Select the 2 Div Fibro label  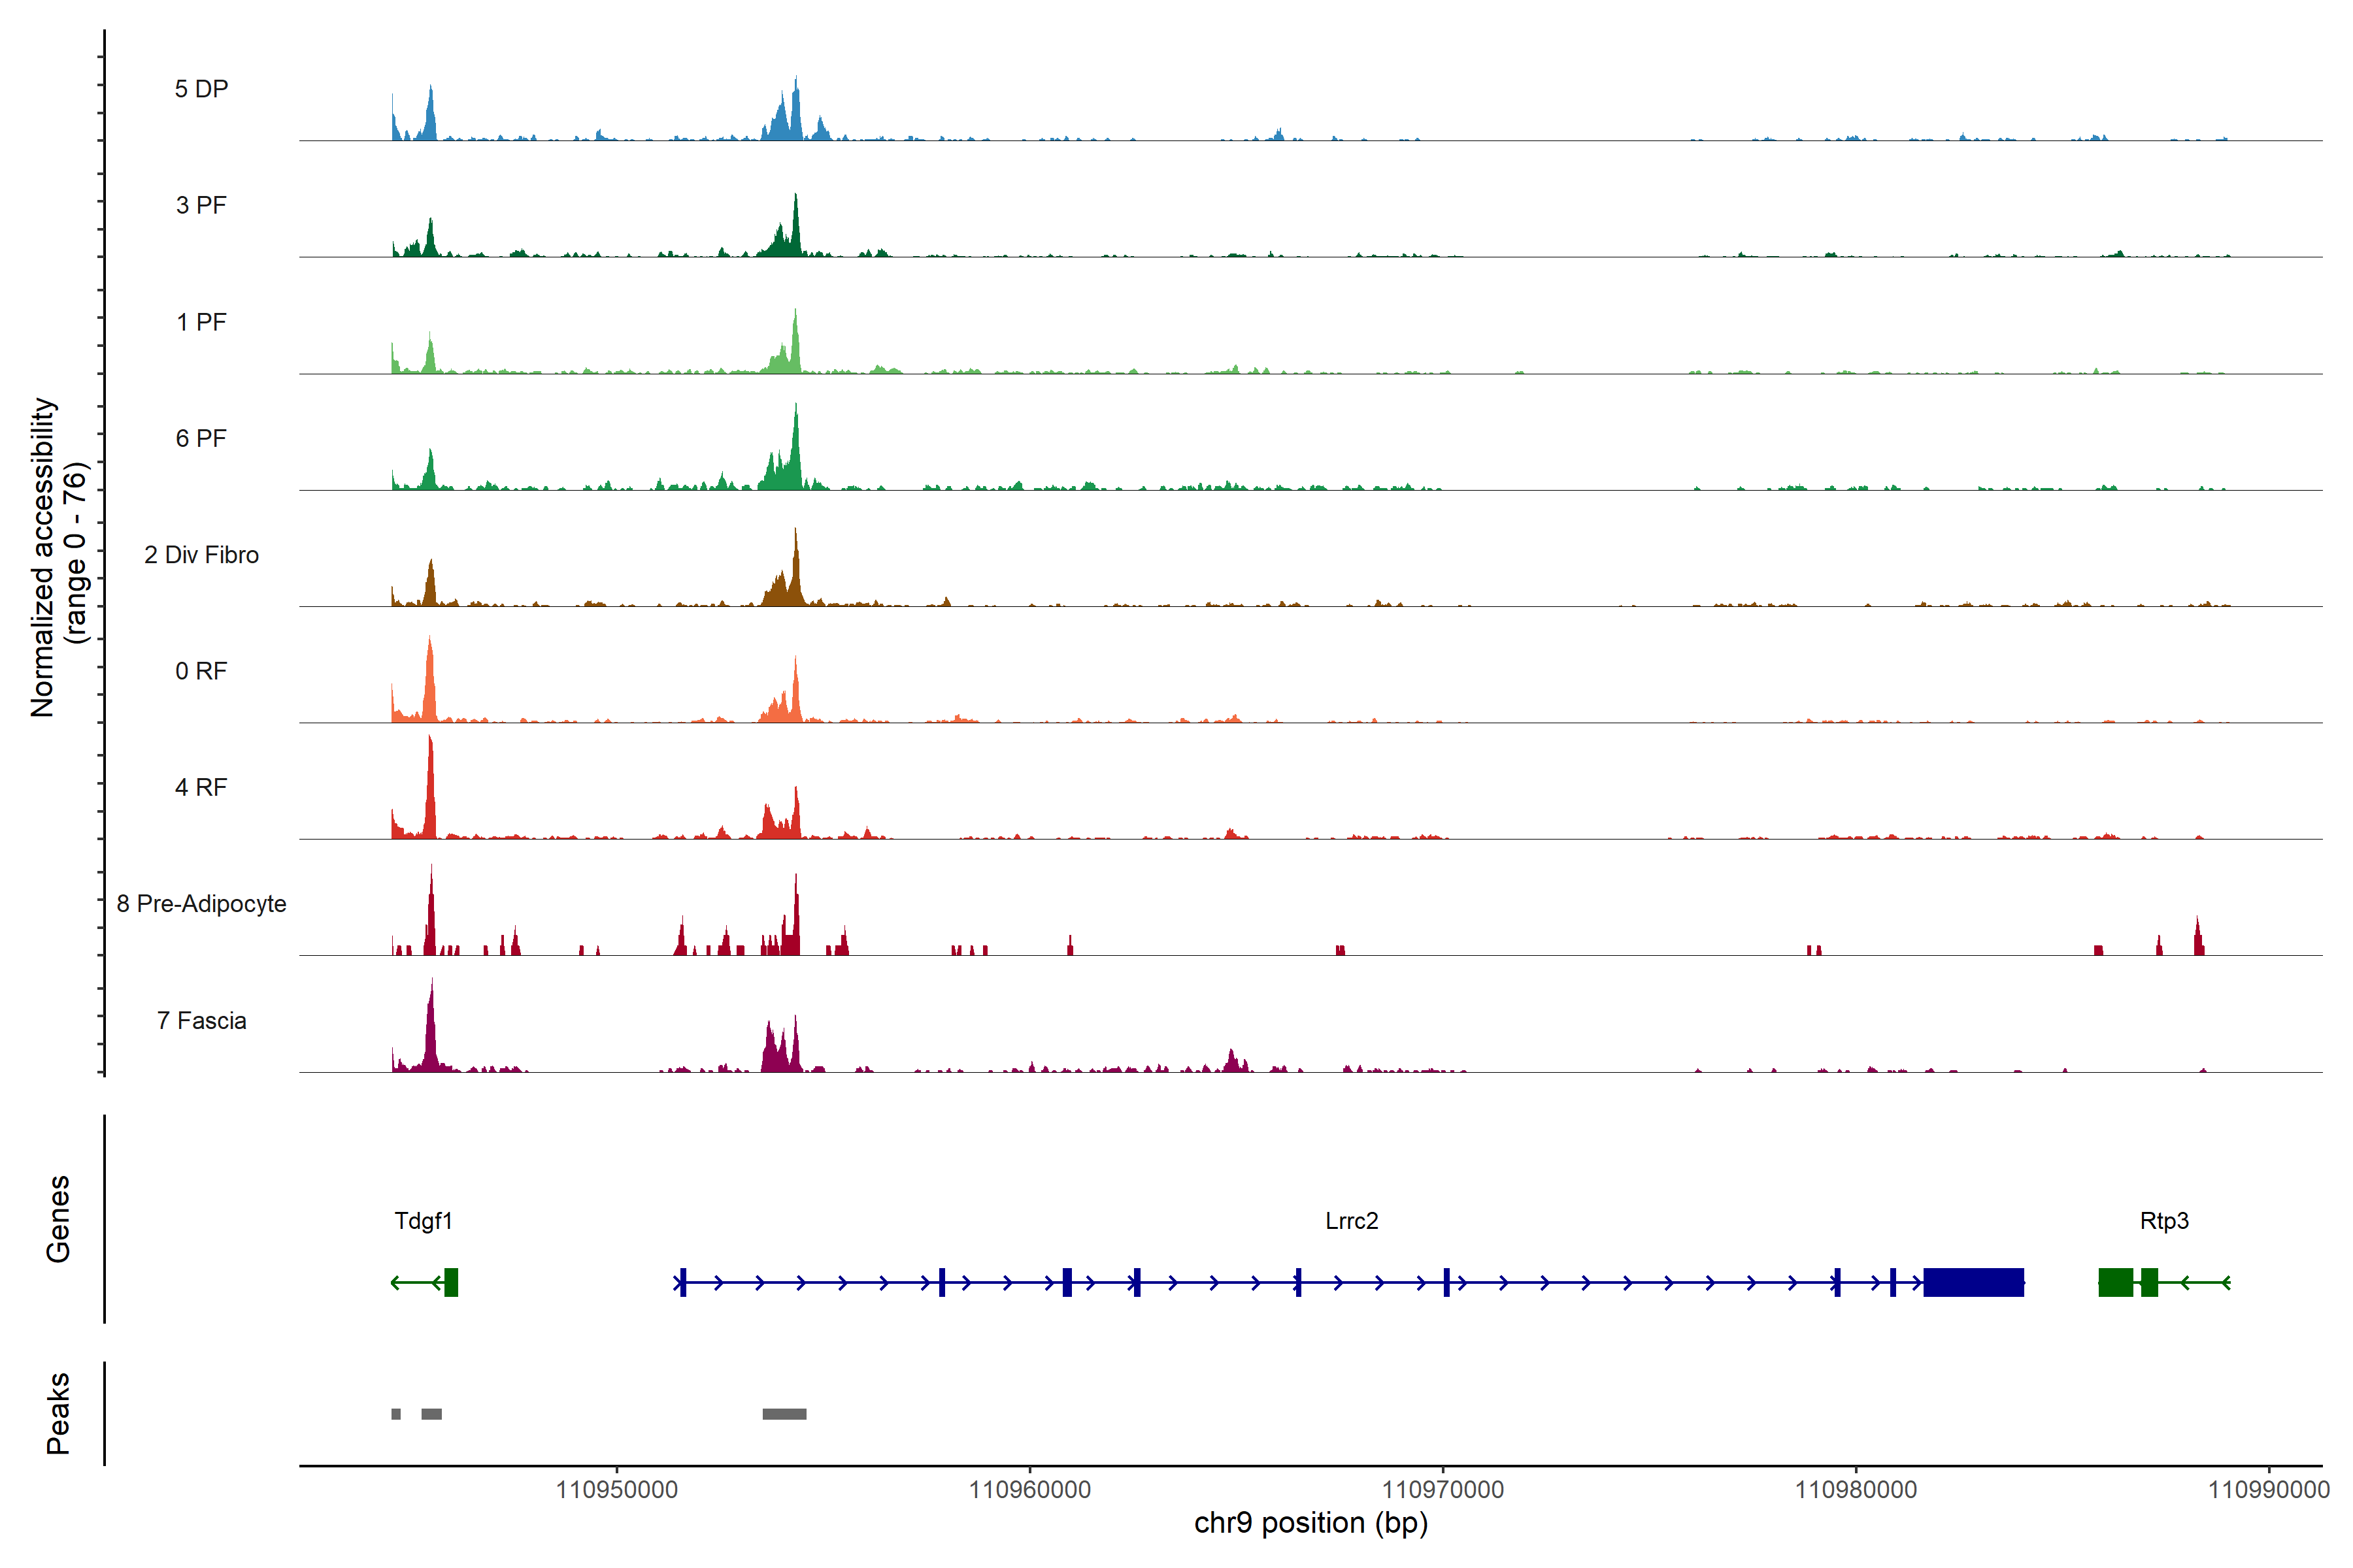(201, 555)
